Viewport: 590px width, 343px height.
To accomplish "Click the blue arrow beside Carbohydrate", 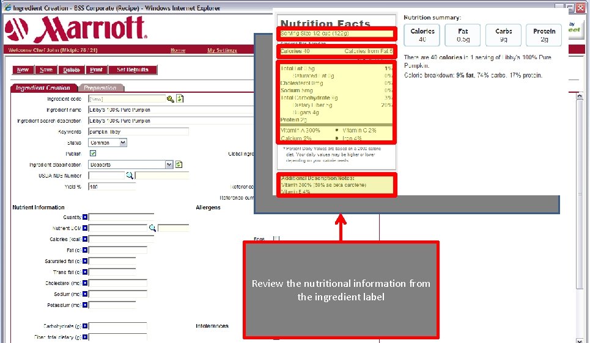I will click(85, 326).
